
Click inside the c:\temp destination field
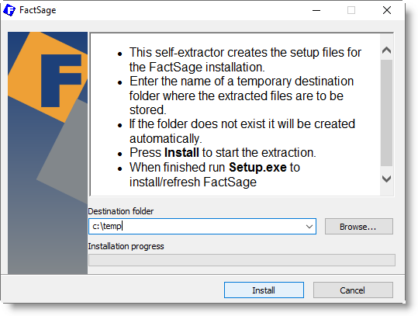pos(197,227)
